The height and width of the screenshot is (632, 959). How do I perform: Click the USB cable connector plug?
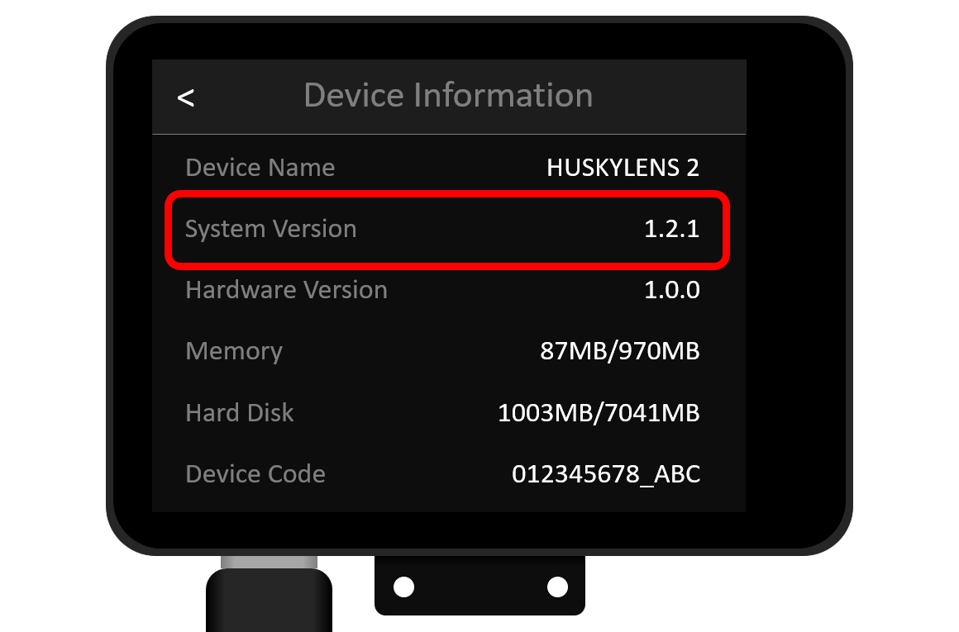pyautogui.click(x=270, y=601)
